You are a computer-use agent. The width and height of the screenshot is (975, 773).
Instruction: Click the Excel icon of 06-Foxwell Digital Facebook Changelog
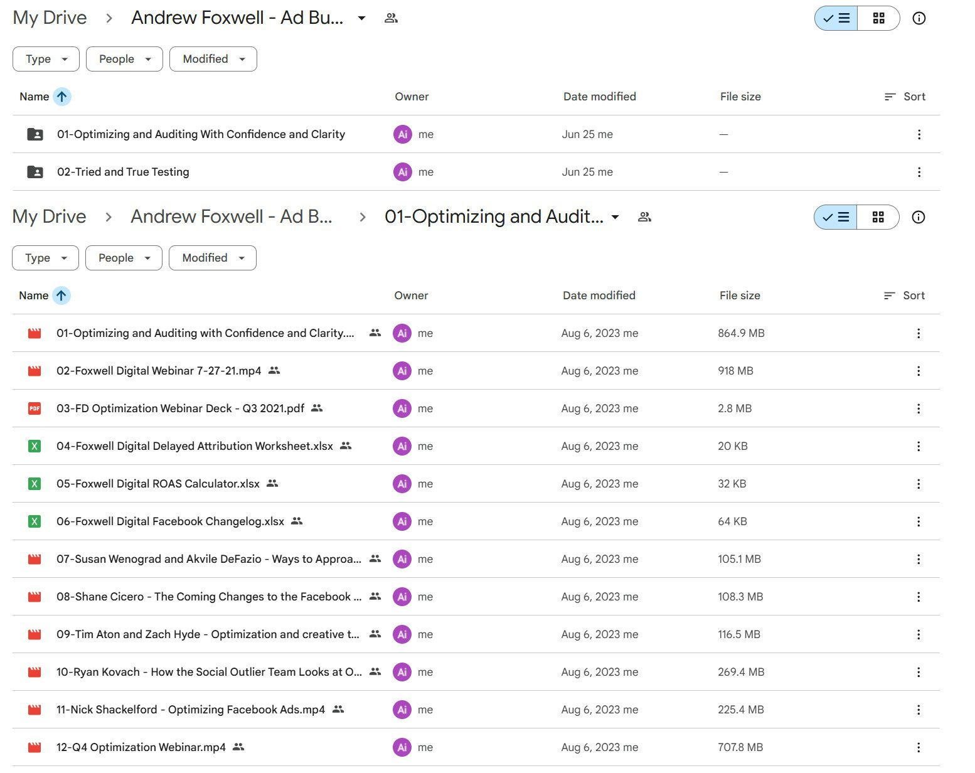tap(35, 521)
